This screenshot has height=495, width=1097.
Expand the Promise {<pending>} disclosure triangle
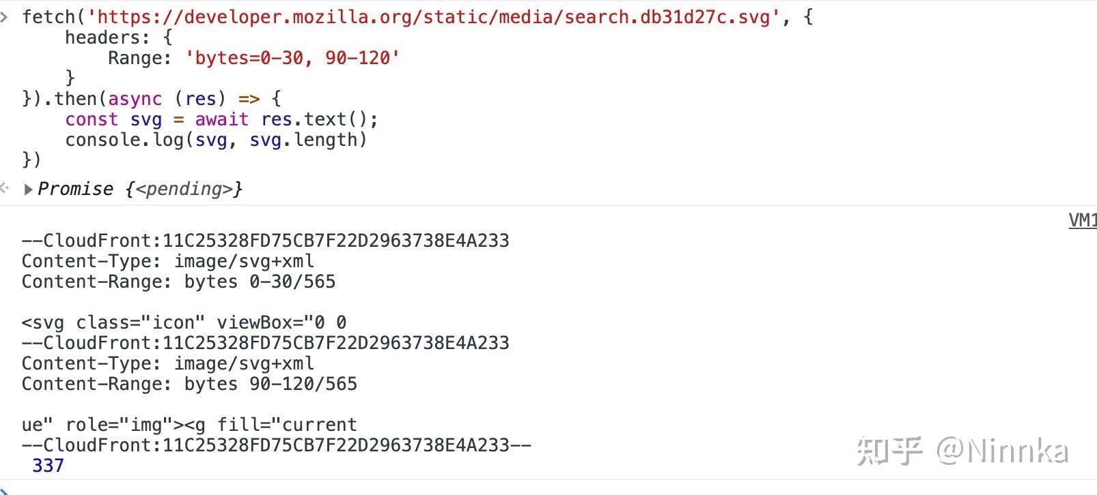(28, 190)
